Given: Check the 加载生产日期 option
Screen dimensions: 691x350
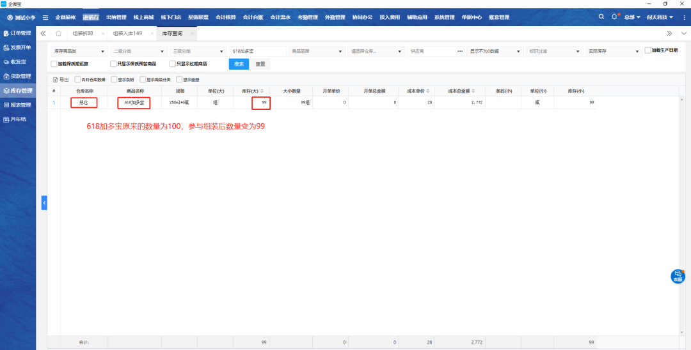Looking at the screenshot, I should click(647, 50).
